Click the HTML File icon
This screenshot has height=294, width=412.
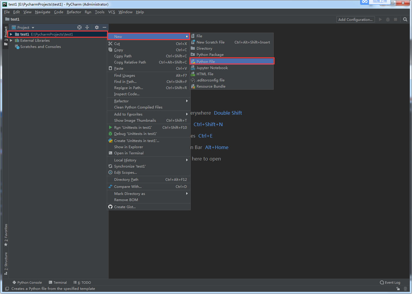(193, 74)
